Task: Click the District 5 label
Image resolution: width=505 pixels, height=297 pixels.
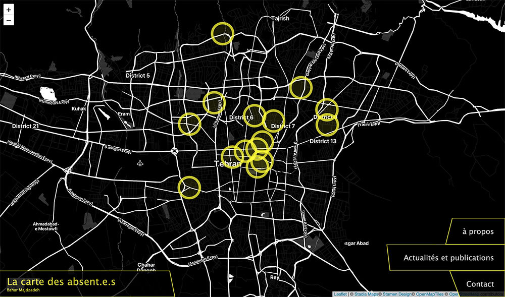Action: pos(137,76)
